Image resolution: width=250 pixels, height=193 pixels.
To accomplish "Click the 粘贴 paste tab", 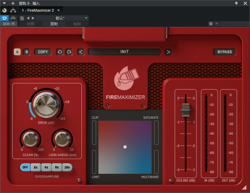I will (77, 24).
